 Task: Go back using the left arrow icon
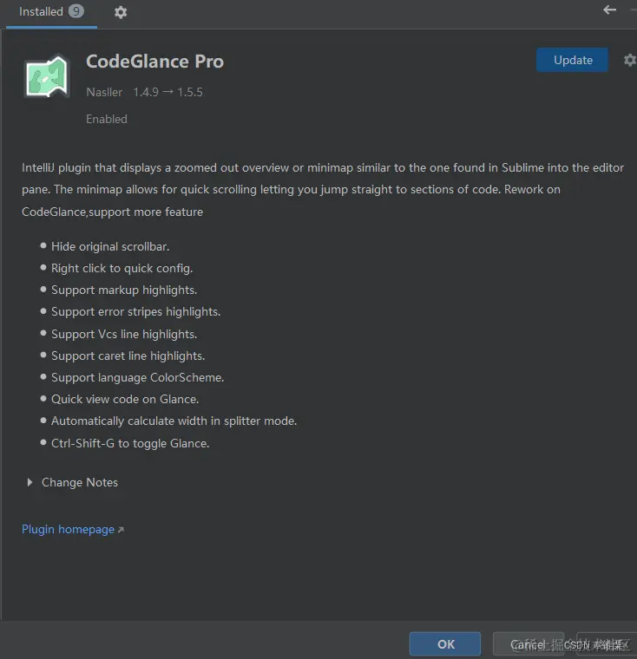pyautogui.click(x=609, y=10)
